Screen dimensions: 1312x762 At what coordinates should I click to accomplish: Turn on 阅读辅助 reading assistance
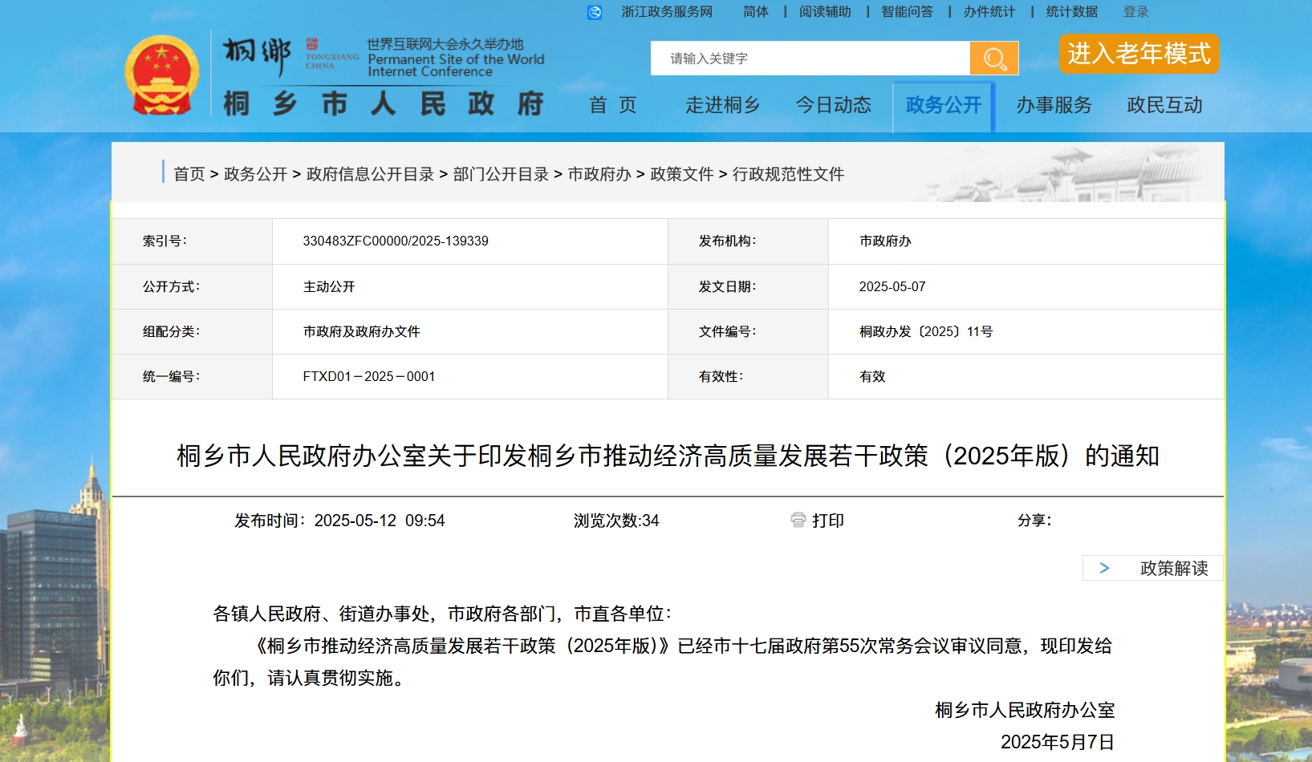point(825,12)
